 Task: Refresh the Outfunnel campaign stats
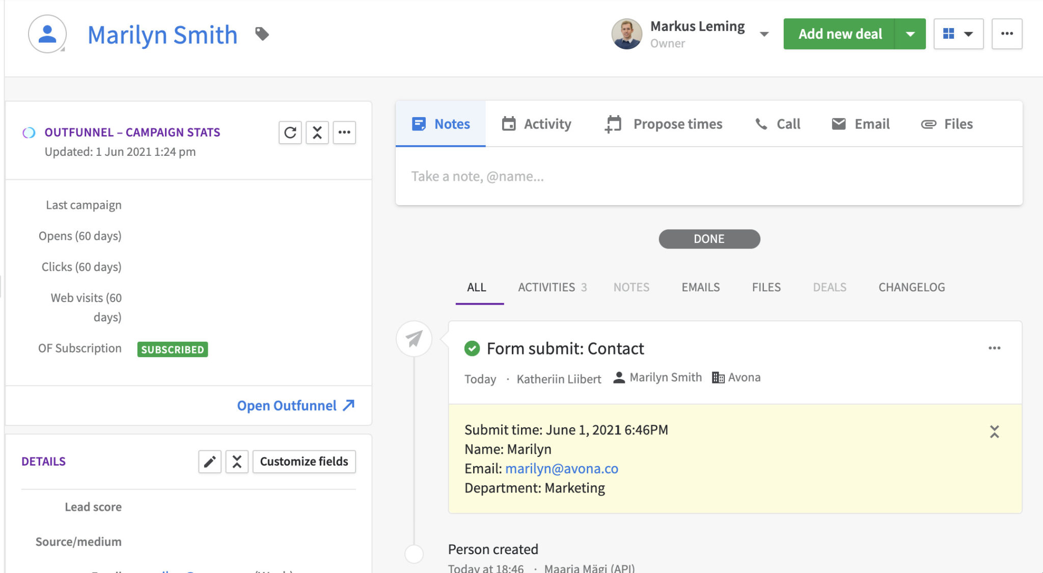(x=290, y=132)
